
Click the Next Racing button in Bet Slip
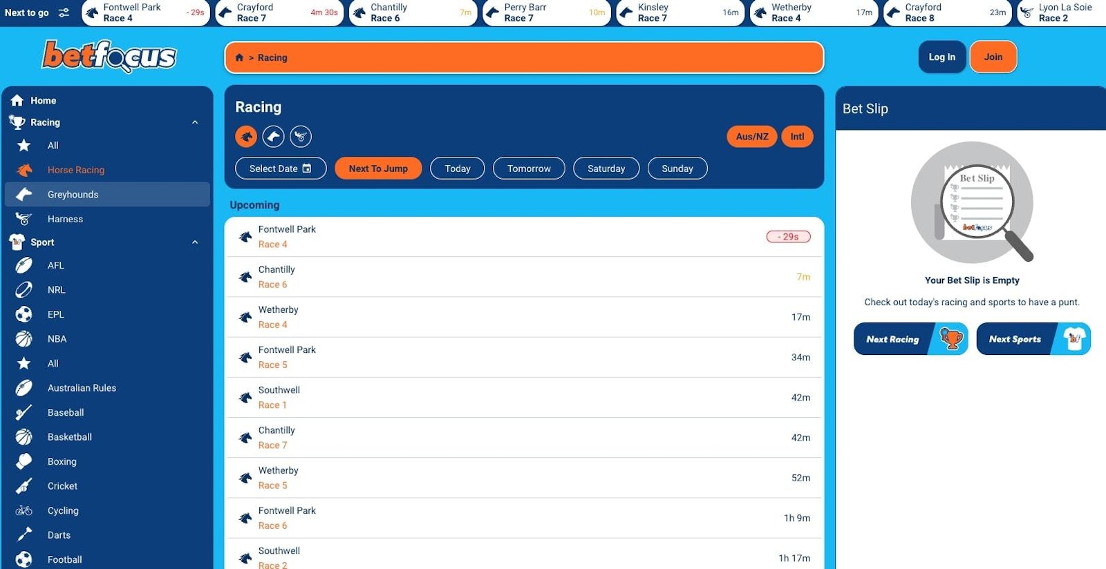(910, 339)
